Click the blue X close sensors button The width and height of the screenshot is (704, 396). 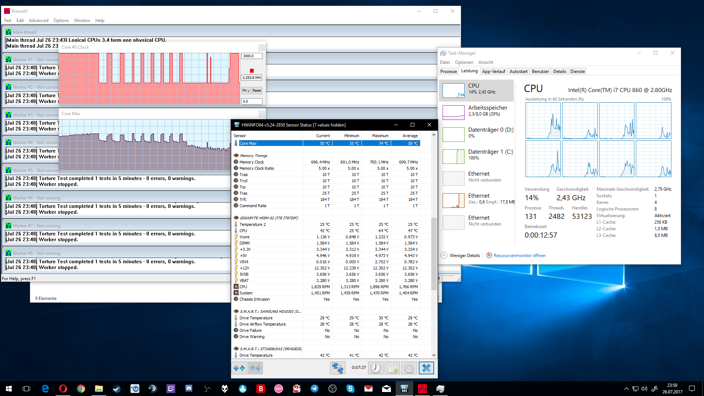426,368
